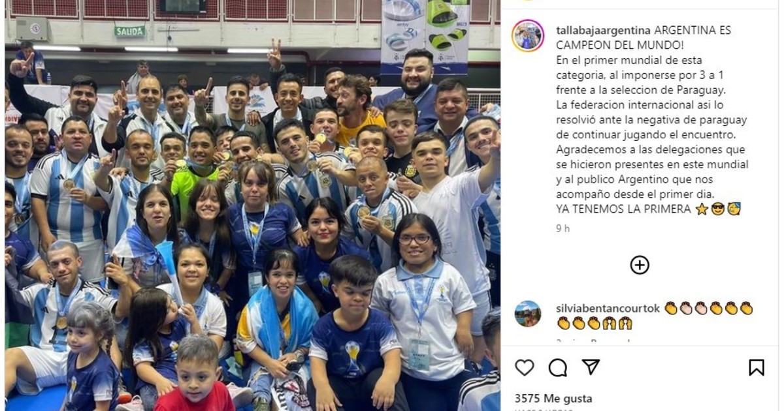Click the green SALIDA sign in photo

[130, 31]
